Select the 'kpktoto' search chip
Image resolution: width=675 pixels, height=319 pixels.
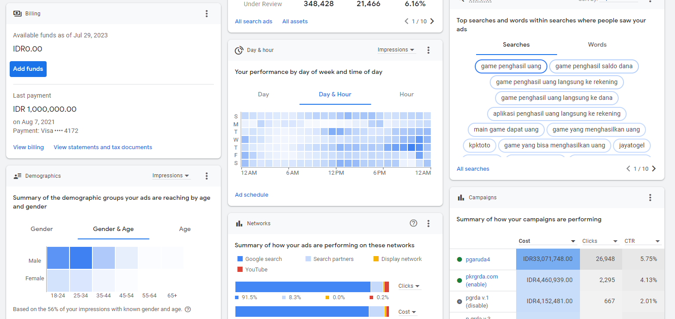pos(480,145)
